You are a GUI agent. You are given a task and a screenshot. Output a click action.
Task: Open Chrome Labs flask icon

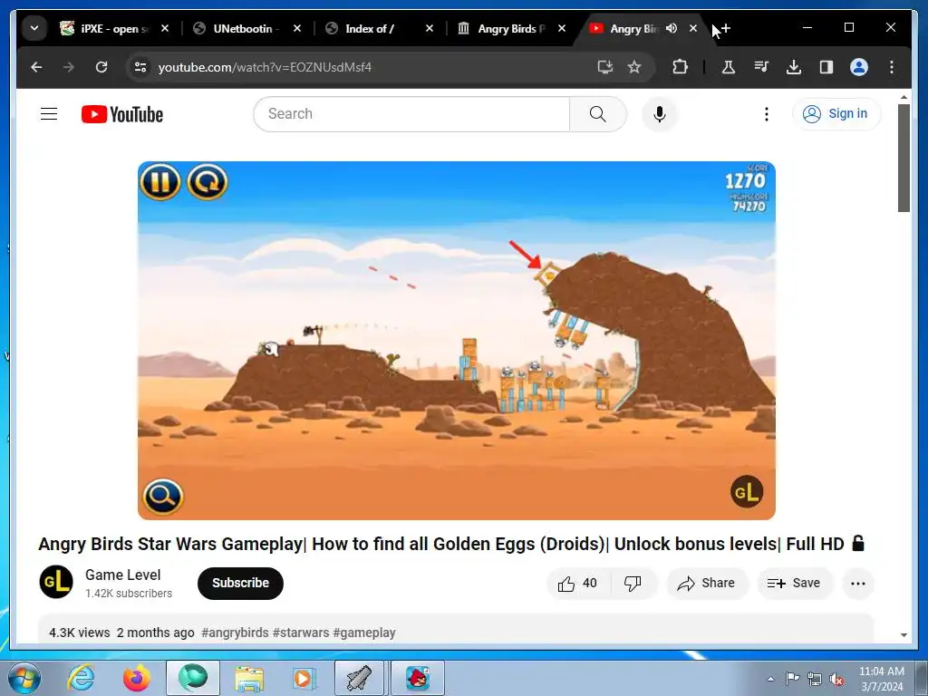729,67
